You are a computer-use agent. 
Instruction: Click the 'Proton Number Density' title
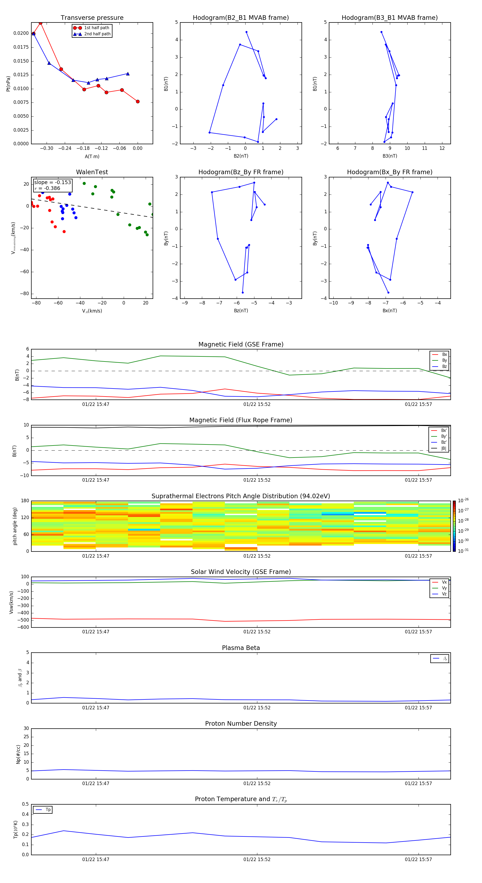point(241,724)
